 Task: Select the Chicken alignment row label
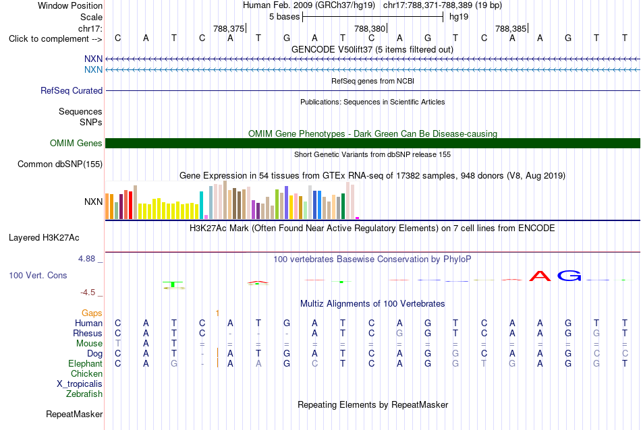click(86, 373)
